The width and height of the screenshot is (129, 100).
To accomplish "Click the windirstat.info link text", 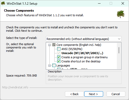I will click(15, 87).
